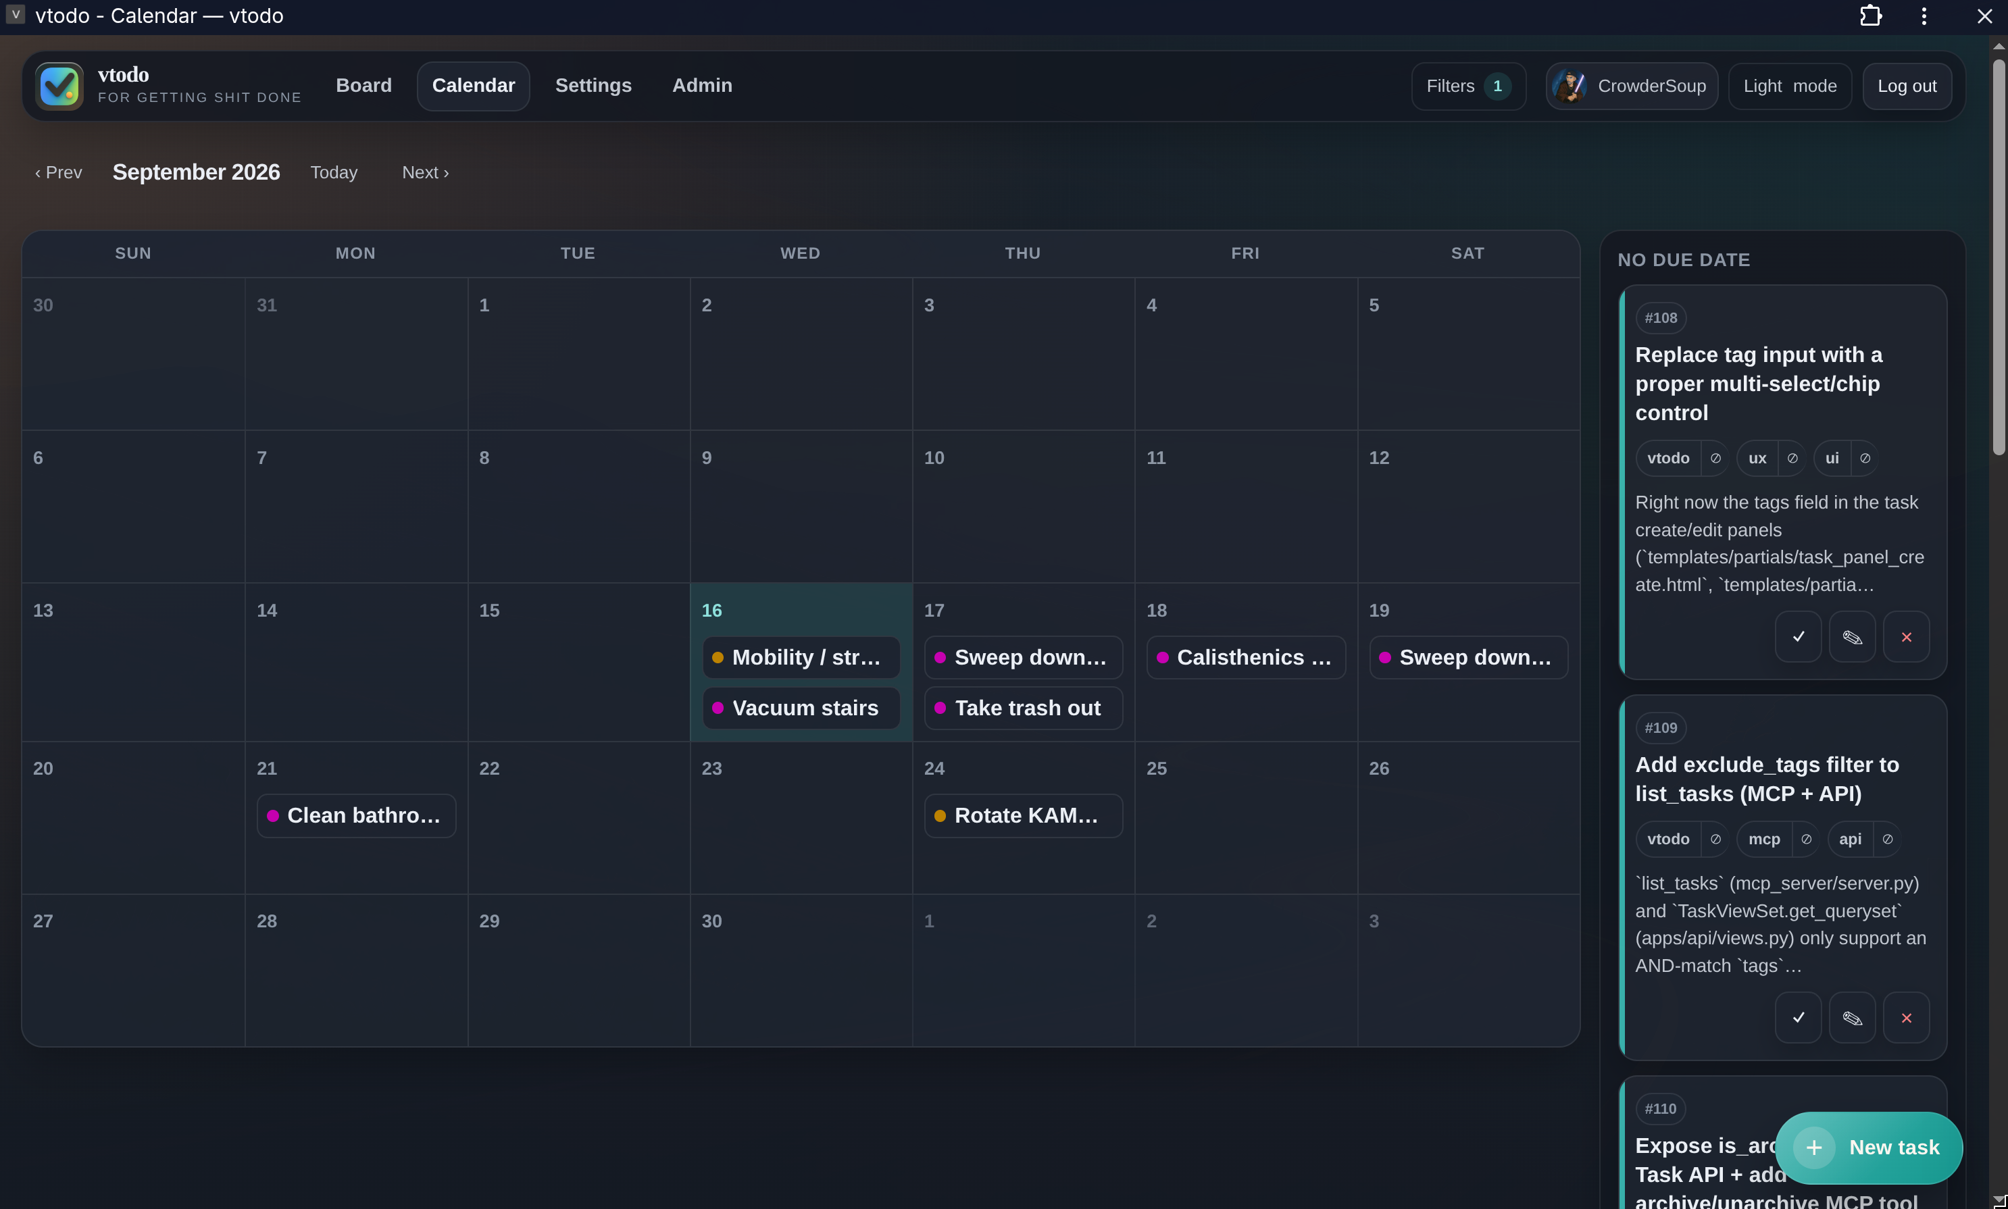Edit task #109 with the pencil icon
The height and width of the screenshot is (1209, 2008).
click(x=1851, y=1018)
